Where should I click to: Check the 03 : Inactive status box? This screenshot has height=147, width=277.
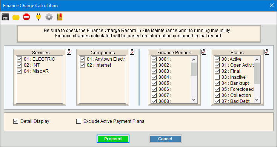217,77
